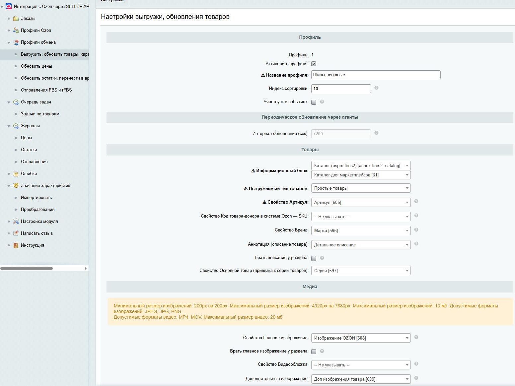Click the Журналы clock icon

[16, 126]
